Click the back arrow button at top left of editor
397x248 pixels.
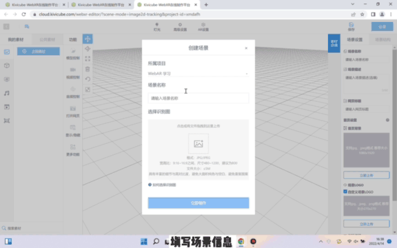click(6, 27)
